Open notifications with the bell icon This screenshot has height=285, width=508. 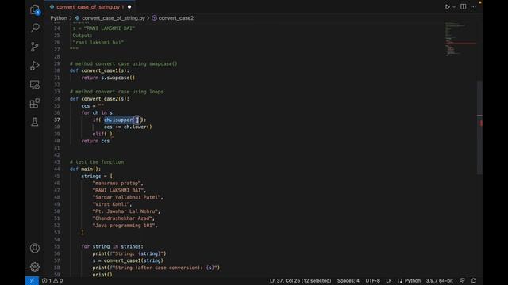[474, 281]
